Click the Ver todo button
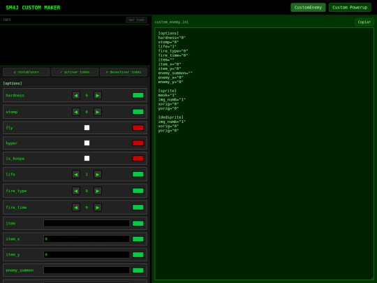Image resolution: width=377 pixels, height=283 pixels. pos(136,20)
